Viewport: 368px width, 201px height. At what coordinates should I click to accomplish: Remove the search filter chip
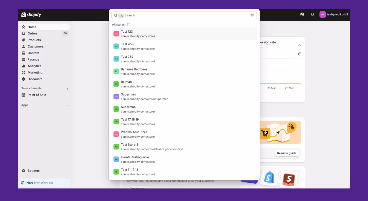pyautogui.click(x=121, y=16)
